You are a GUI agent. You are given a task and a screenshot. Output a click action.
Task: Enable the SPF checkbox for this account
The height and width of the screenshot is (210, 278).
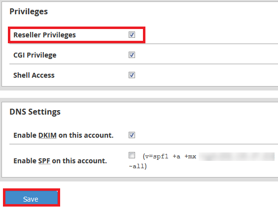pyautogui.click(x=132, y=155)
